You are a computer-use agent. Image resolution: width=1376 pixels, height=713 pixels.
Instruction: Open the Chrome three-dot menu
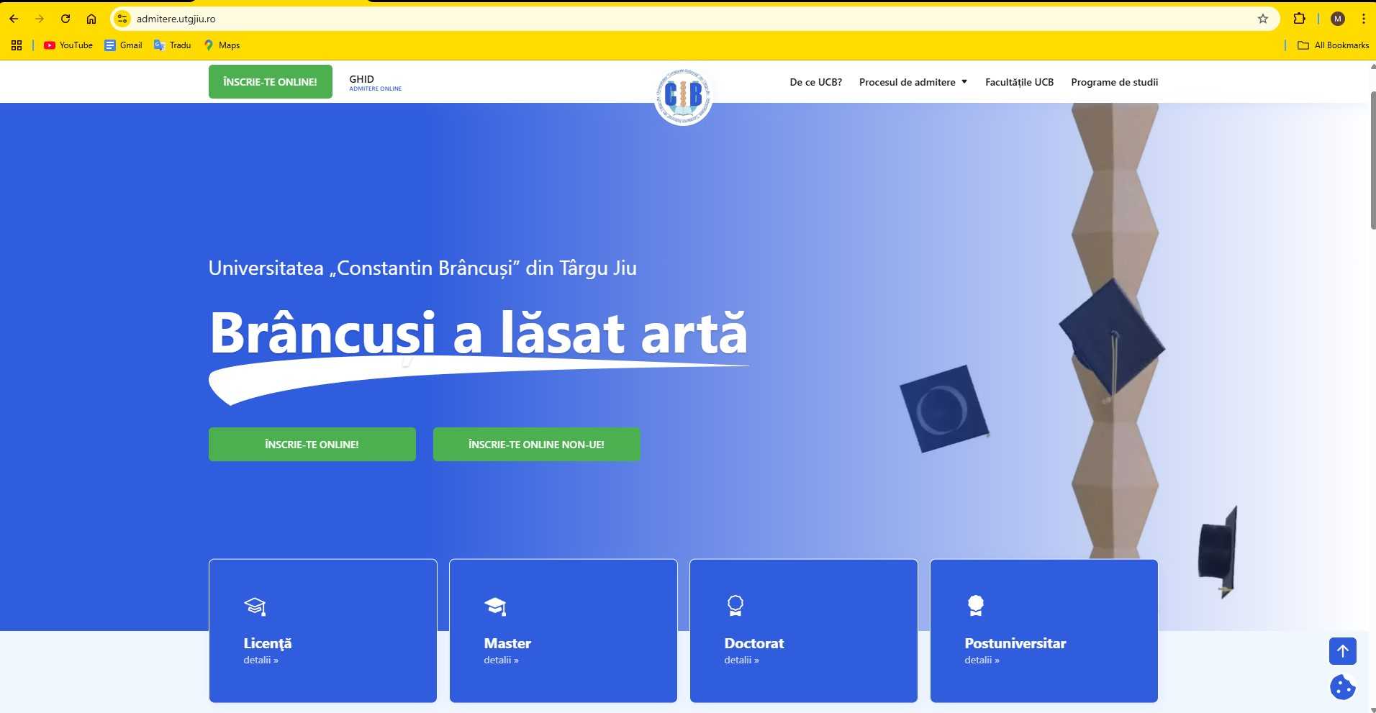(x=1364, y=19)
